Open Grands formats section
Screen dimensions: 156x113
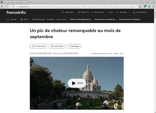coord(38,19)
